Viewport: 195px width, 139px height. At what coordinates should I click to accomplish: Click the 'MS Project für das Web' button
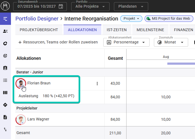[x=168, y=19]
